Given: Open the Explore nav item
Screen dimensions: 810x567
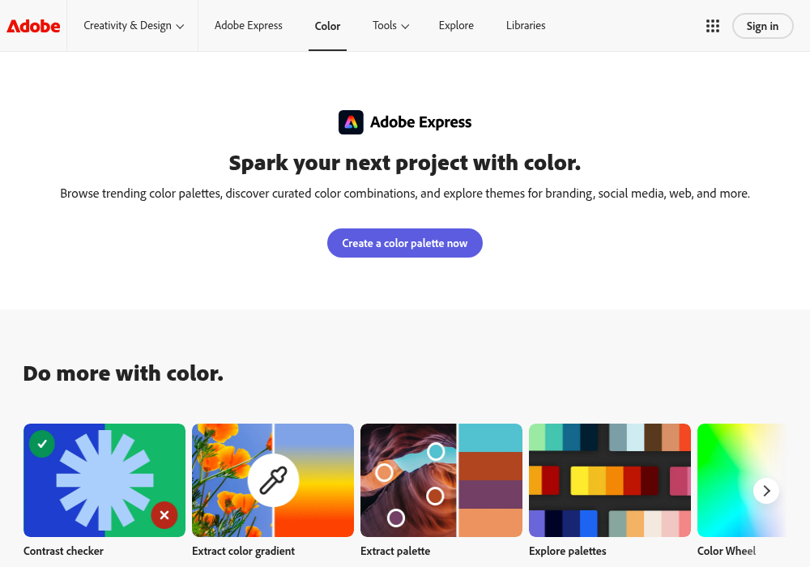Looking at the screenshot, I should [456, 26].
